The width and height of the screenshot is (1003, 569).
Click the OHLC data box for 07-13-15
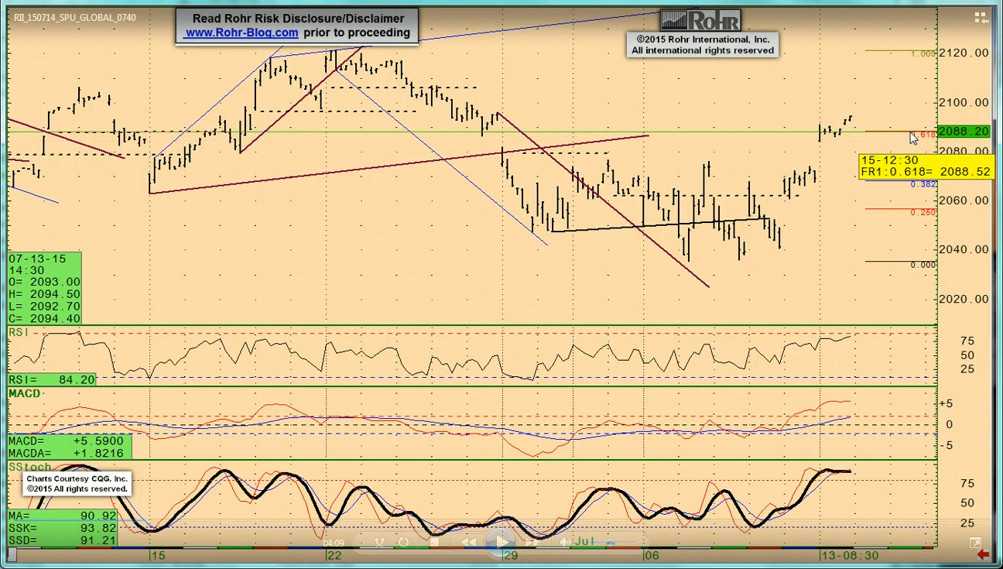[44, 288]
